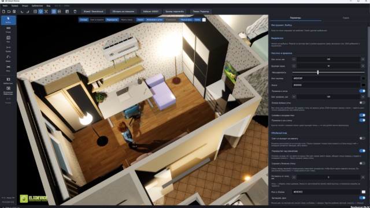Enable the first switch under Объёмный вид

pos(362,139)
